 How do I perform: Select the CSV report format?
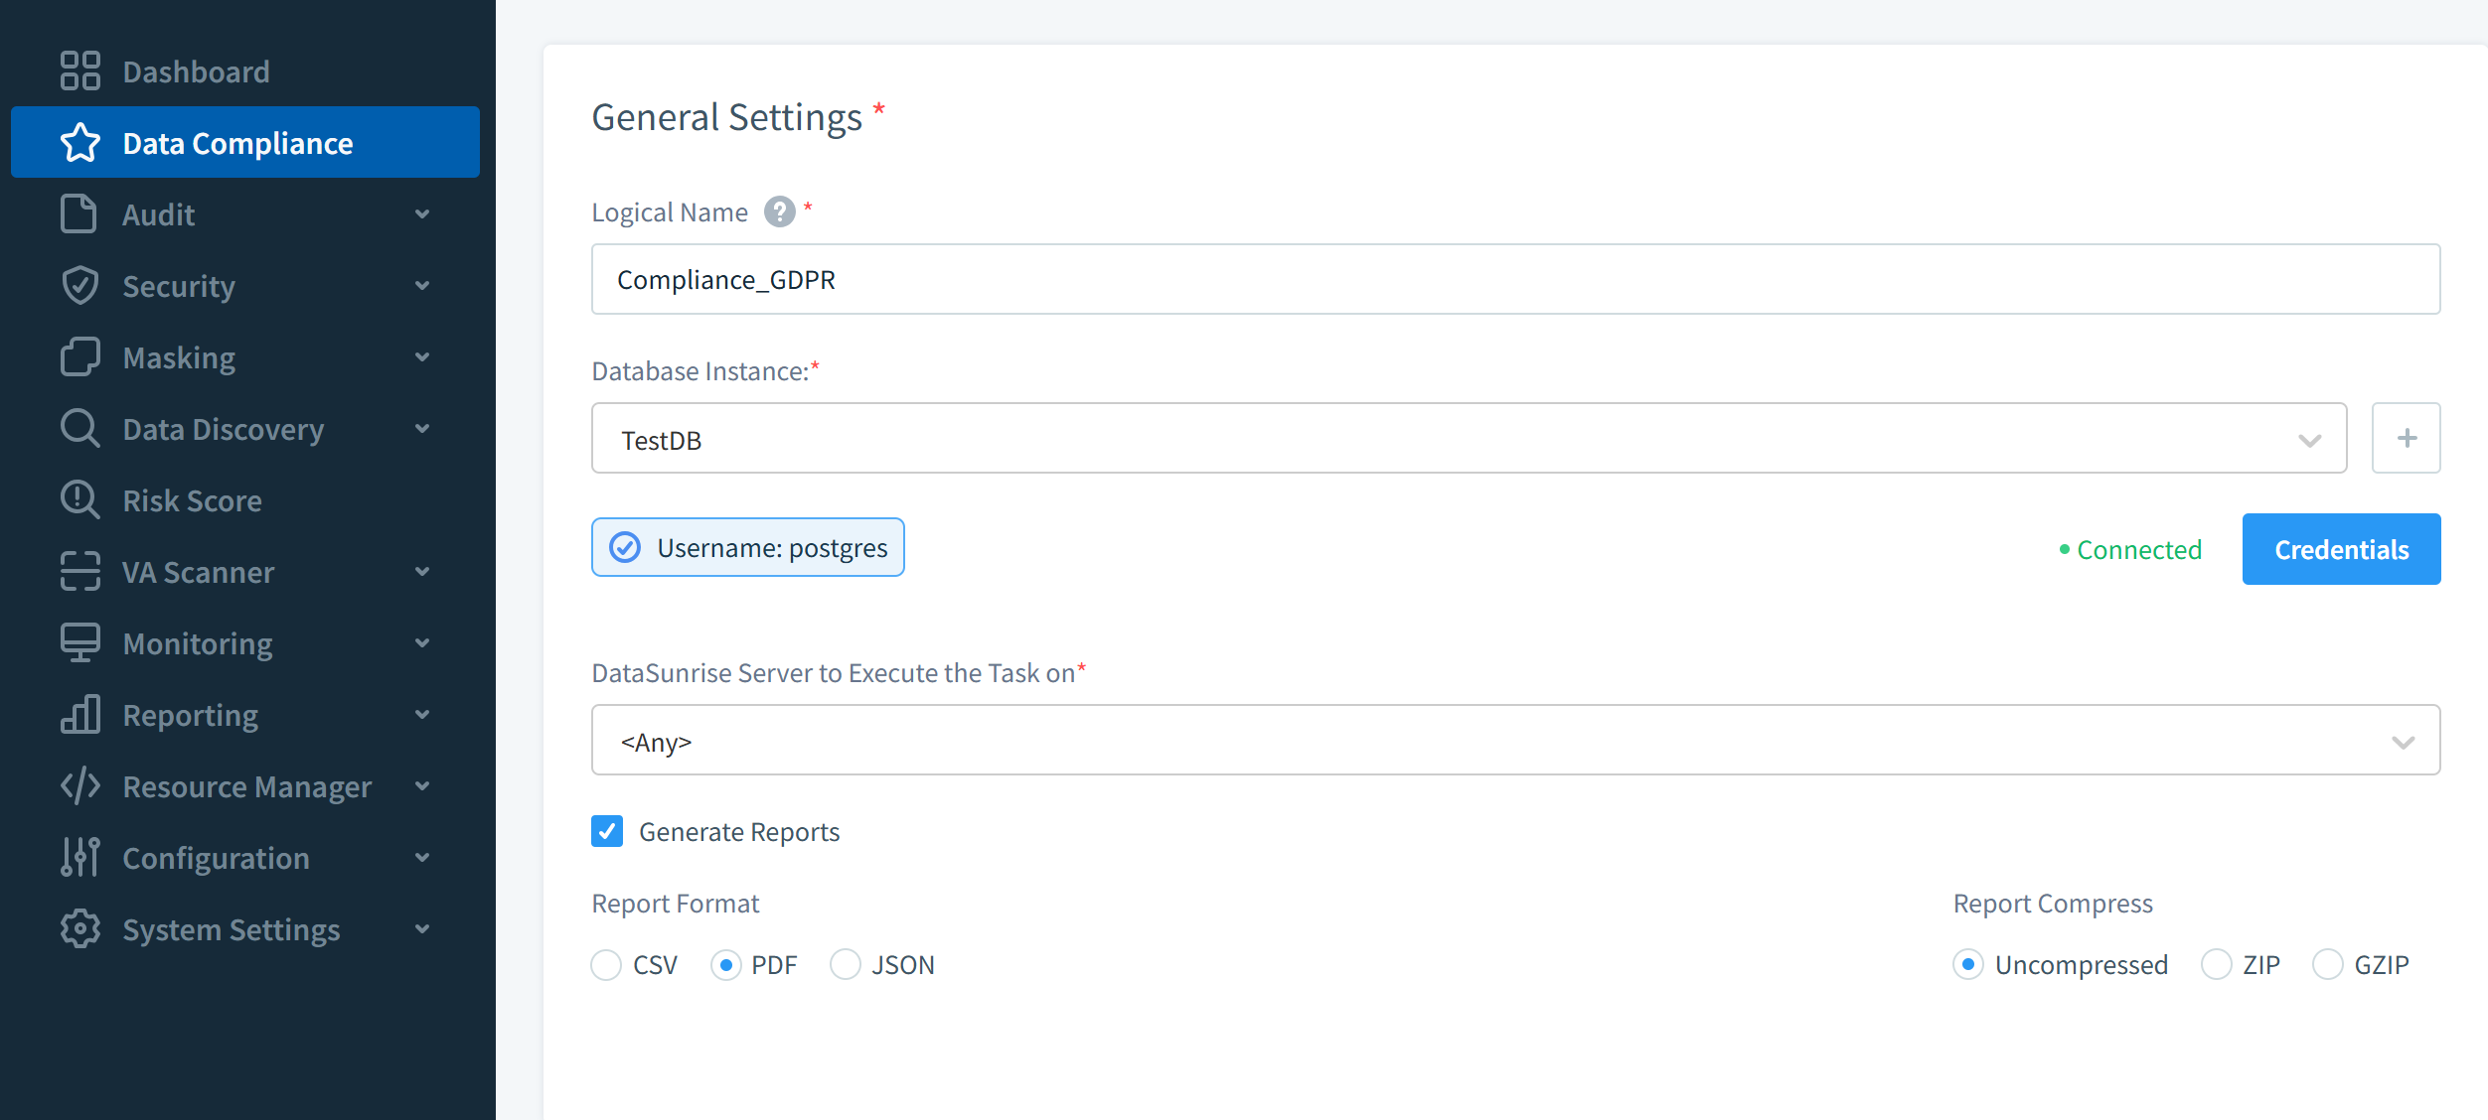point(606,964)
